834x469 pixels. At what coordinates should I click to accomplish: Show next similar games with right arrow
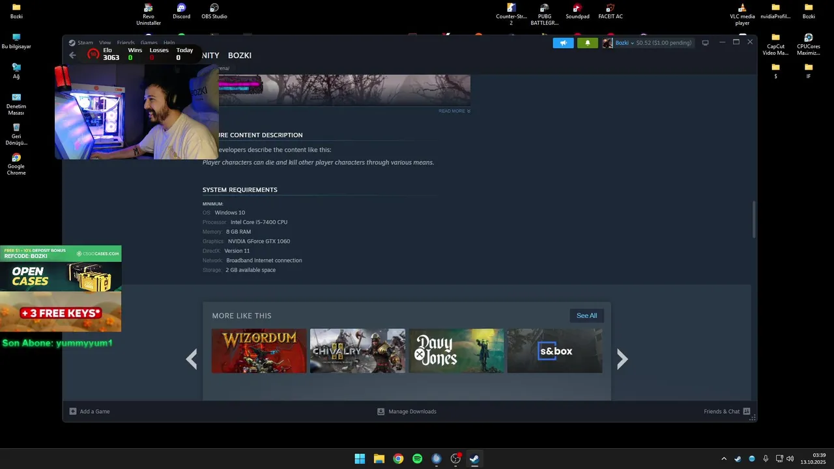[x=622, y=359]
